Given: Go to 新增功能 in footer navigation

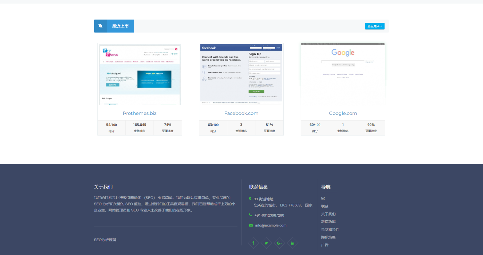Looking at the screenshot, I should (329, 222).
